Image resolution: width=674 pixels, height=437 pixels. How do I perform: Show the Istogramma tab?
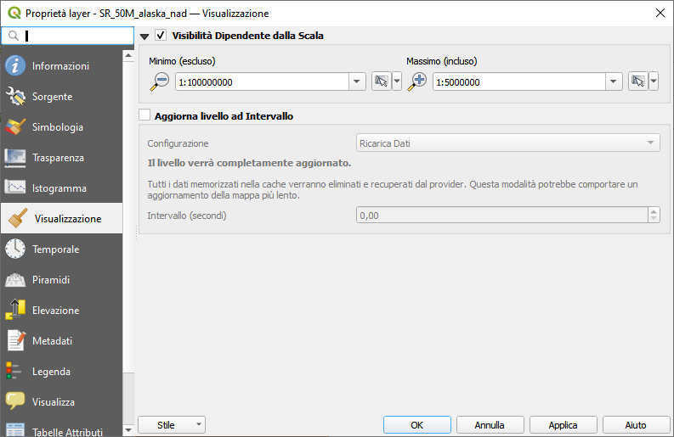[61, 188]
